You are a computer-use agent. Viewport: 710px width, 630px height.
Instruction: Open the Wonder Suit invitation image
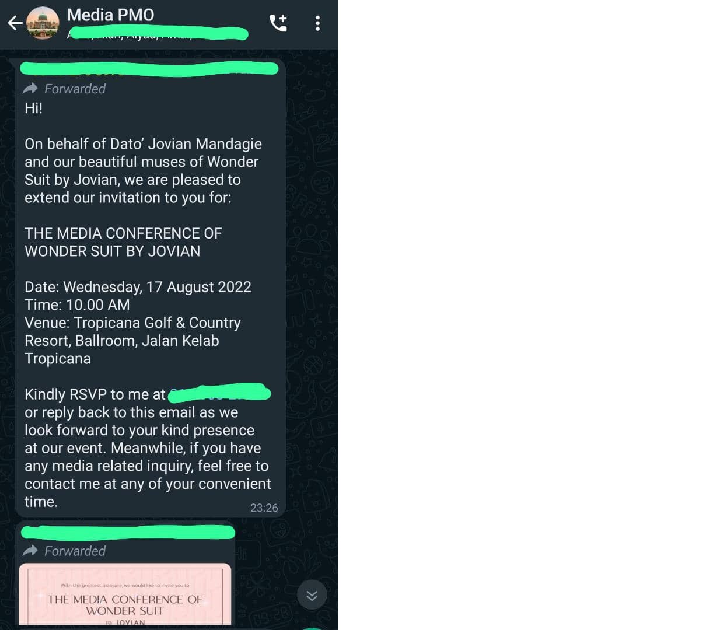125,594
